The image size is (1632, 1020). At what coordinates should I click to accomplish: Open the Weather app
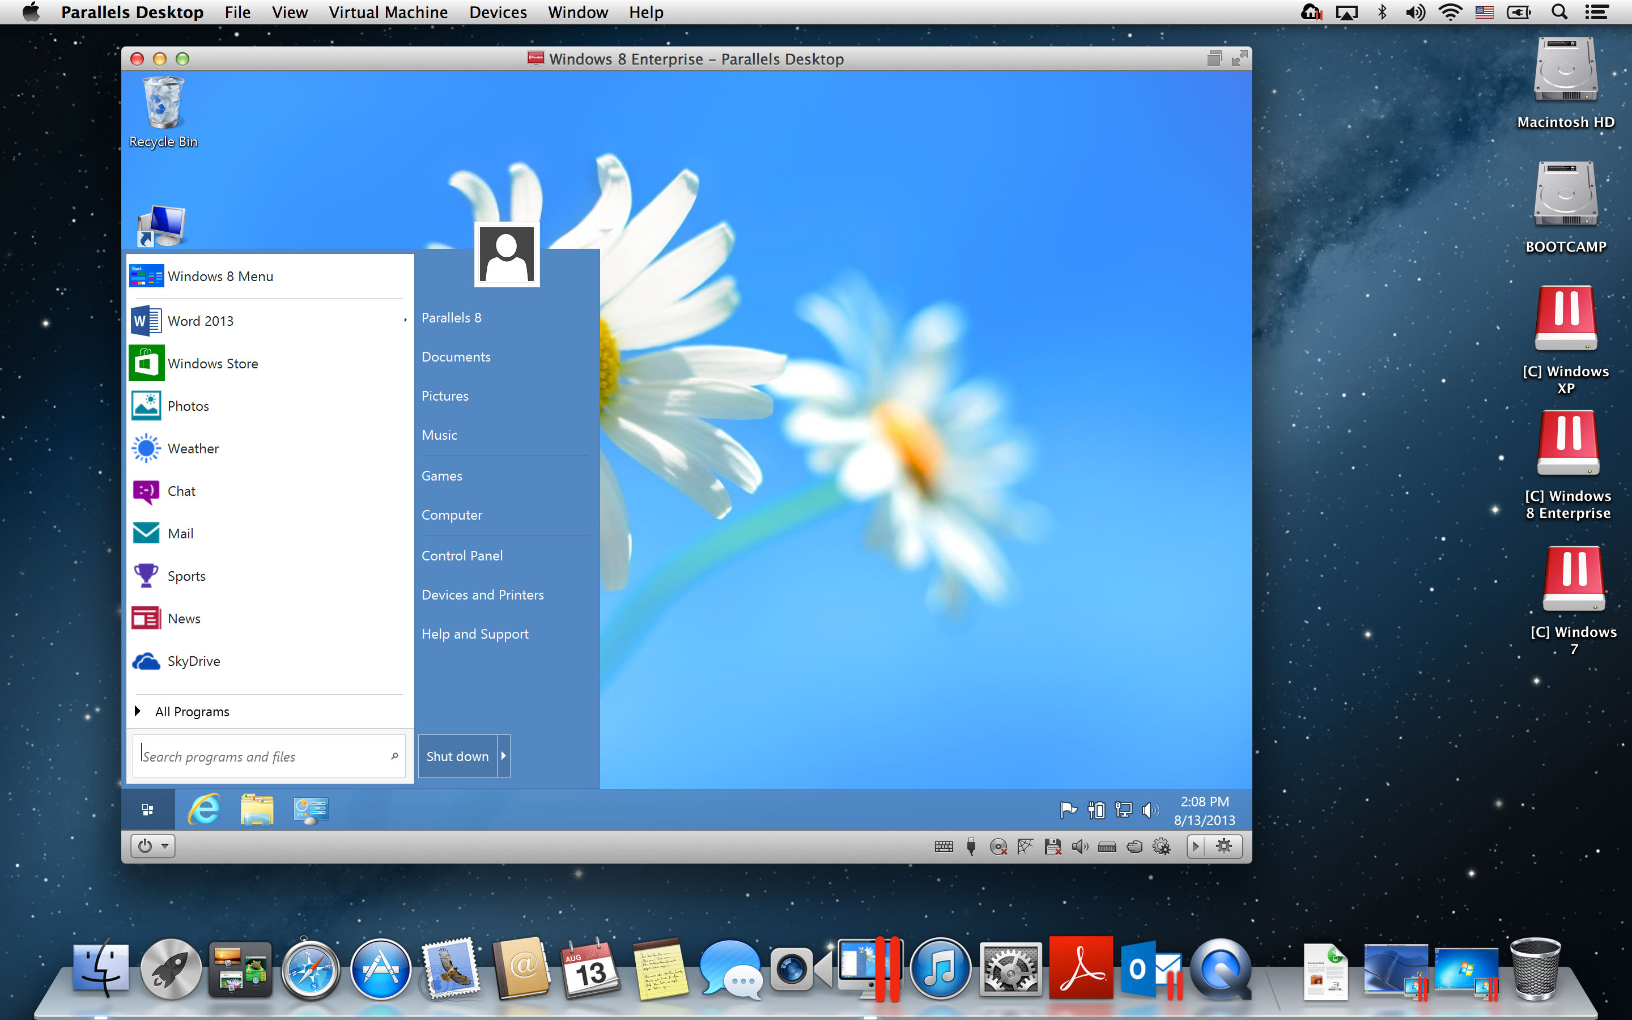(192, 448)
